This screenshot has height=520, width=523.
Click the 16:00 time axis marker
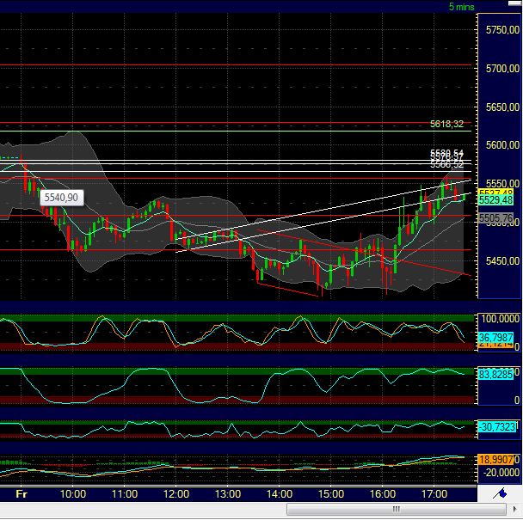tap(383, 494)
